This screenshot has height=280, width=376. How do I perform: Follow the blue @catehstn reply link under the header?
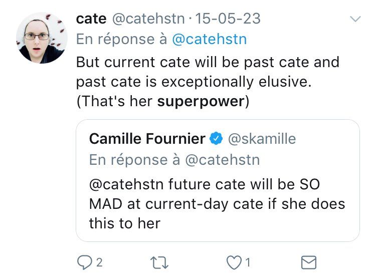209,40
